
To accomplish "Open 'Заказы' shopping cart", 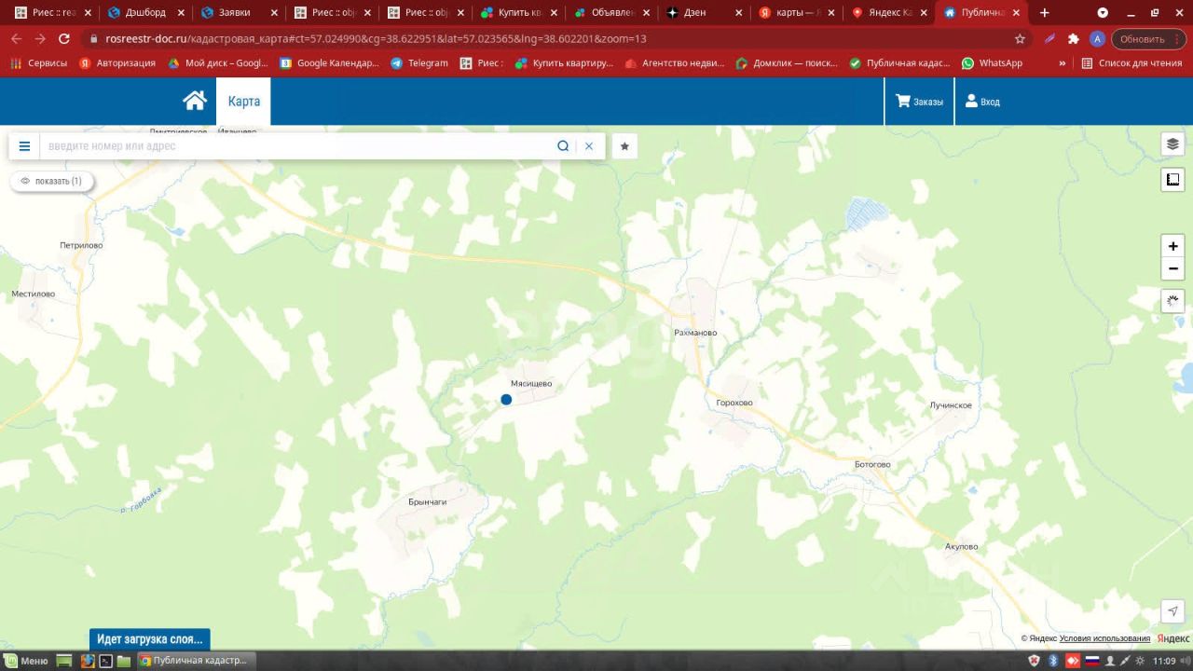I will coord(919,102).
